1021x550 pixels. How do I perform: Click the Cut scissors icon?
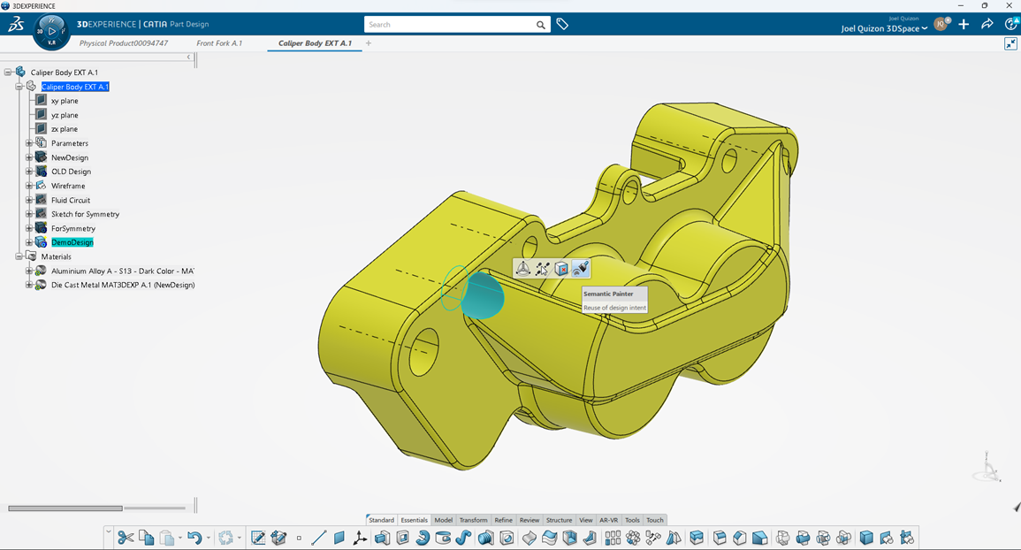[x=126, y=538]
